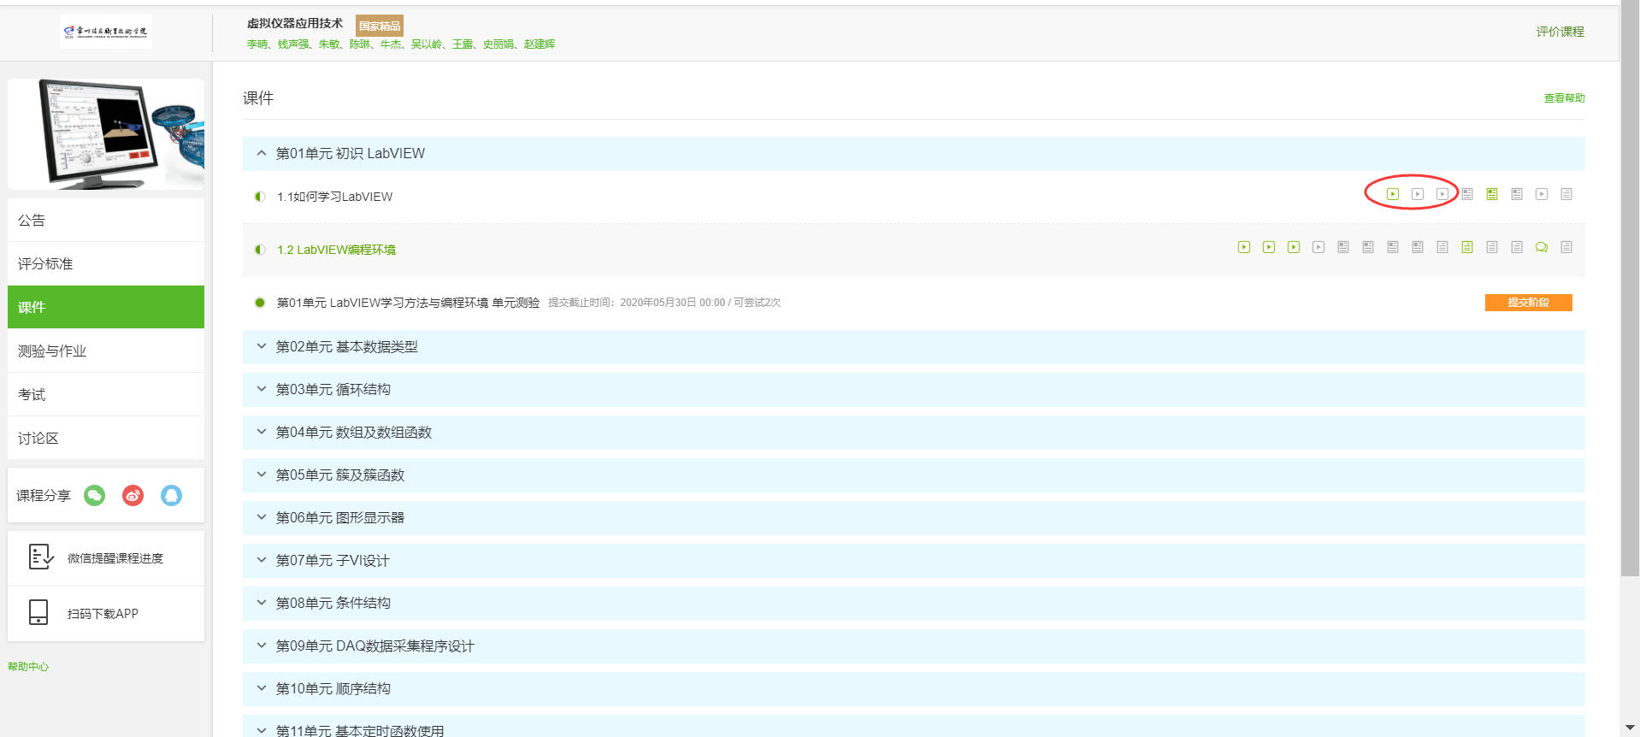This screenshot has width=1640, height=737.
Task: Open the gray video icon in row 1.2
Action: click(1318, 247)
